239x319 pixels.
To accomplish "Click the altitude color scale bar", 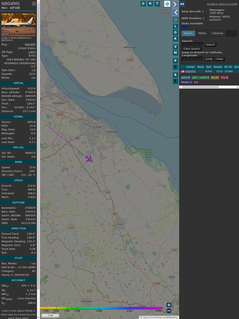I will (101, 308).
